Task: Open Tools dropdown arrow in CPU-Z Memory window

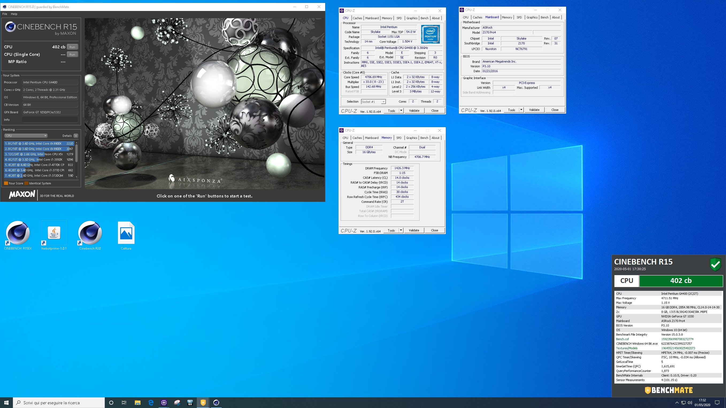Action: 401,230
